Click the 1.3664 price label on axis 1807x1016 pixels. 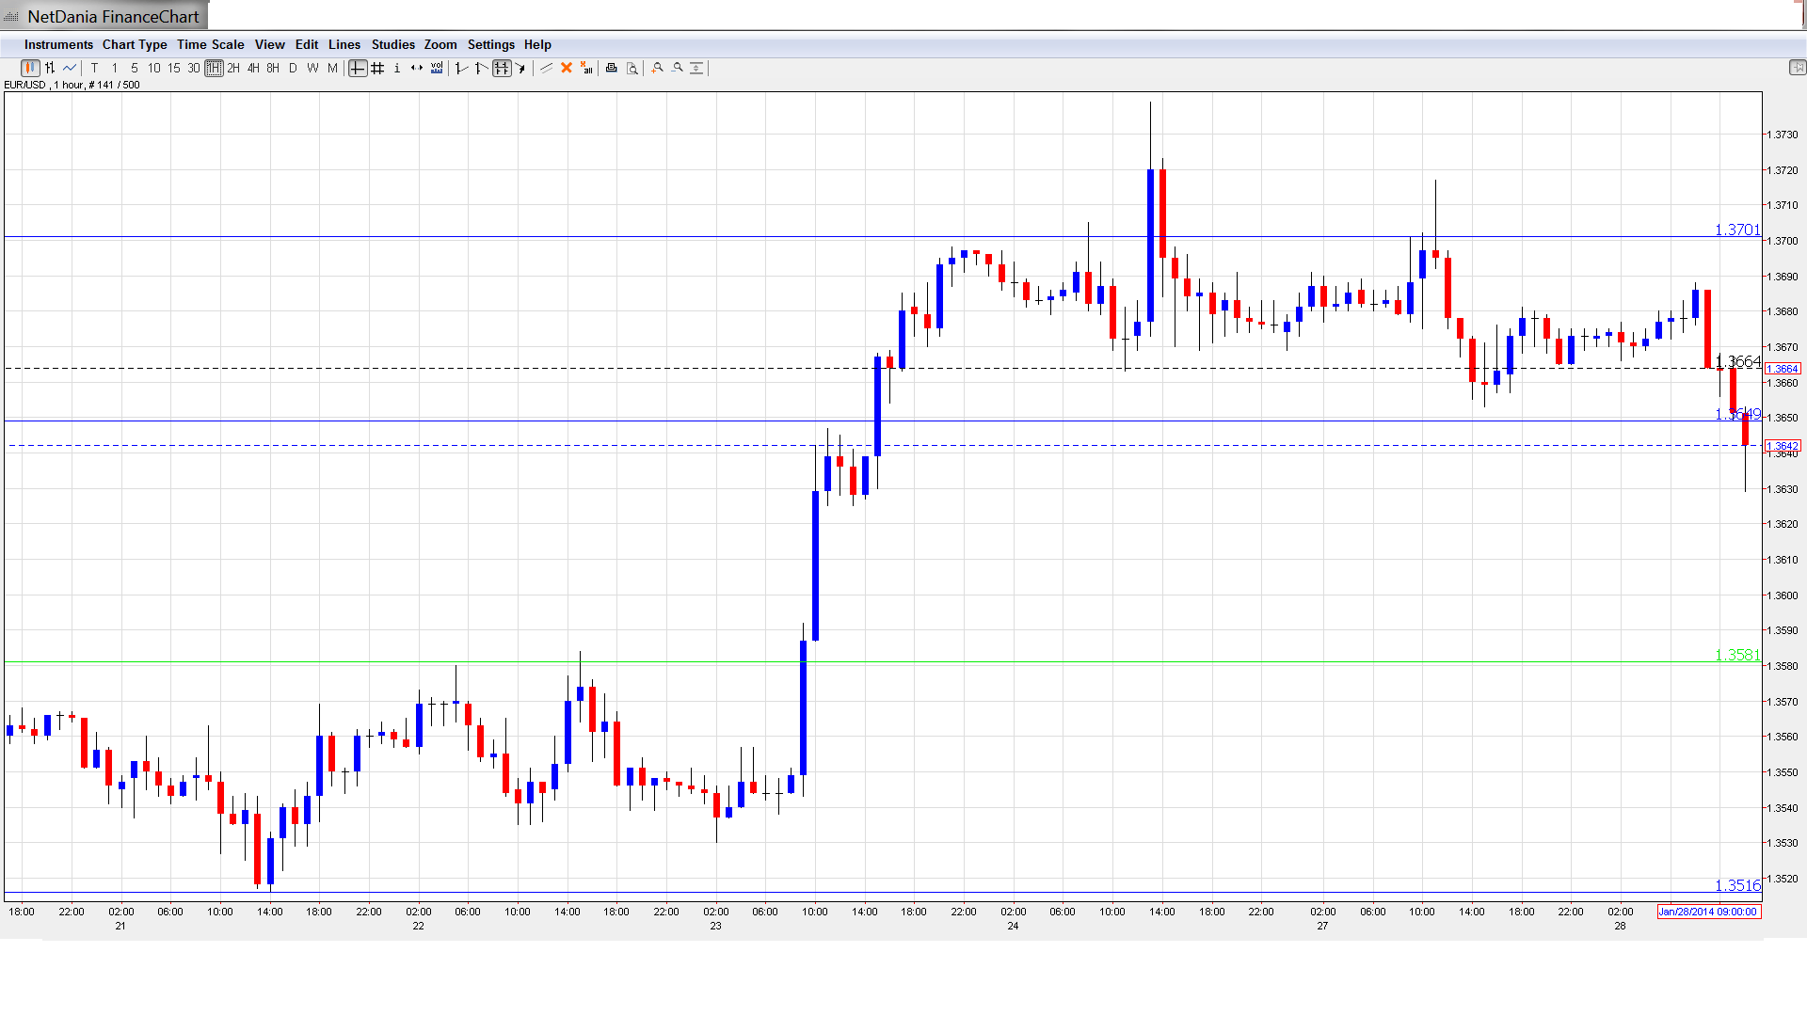coord(1783,369)
